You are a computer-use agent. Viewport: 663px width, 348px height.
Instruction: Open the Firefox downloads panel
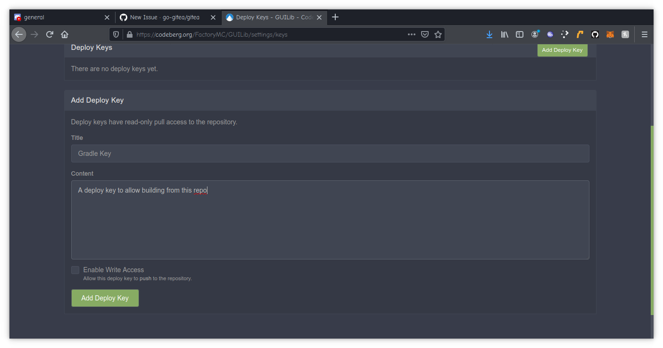(489, 34)
